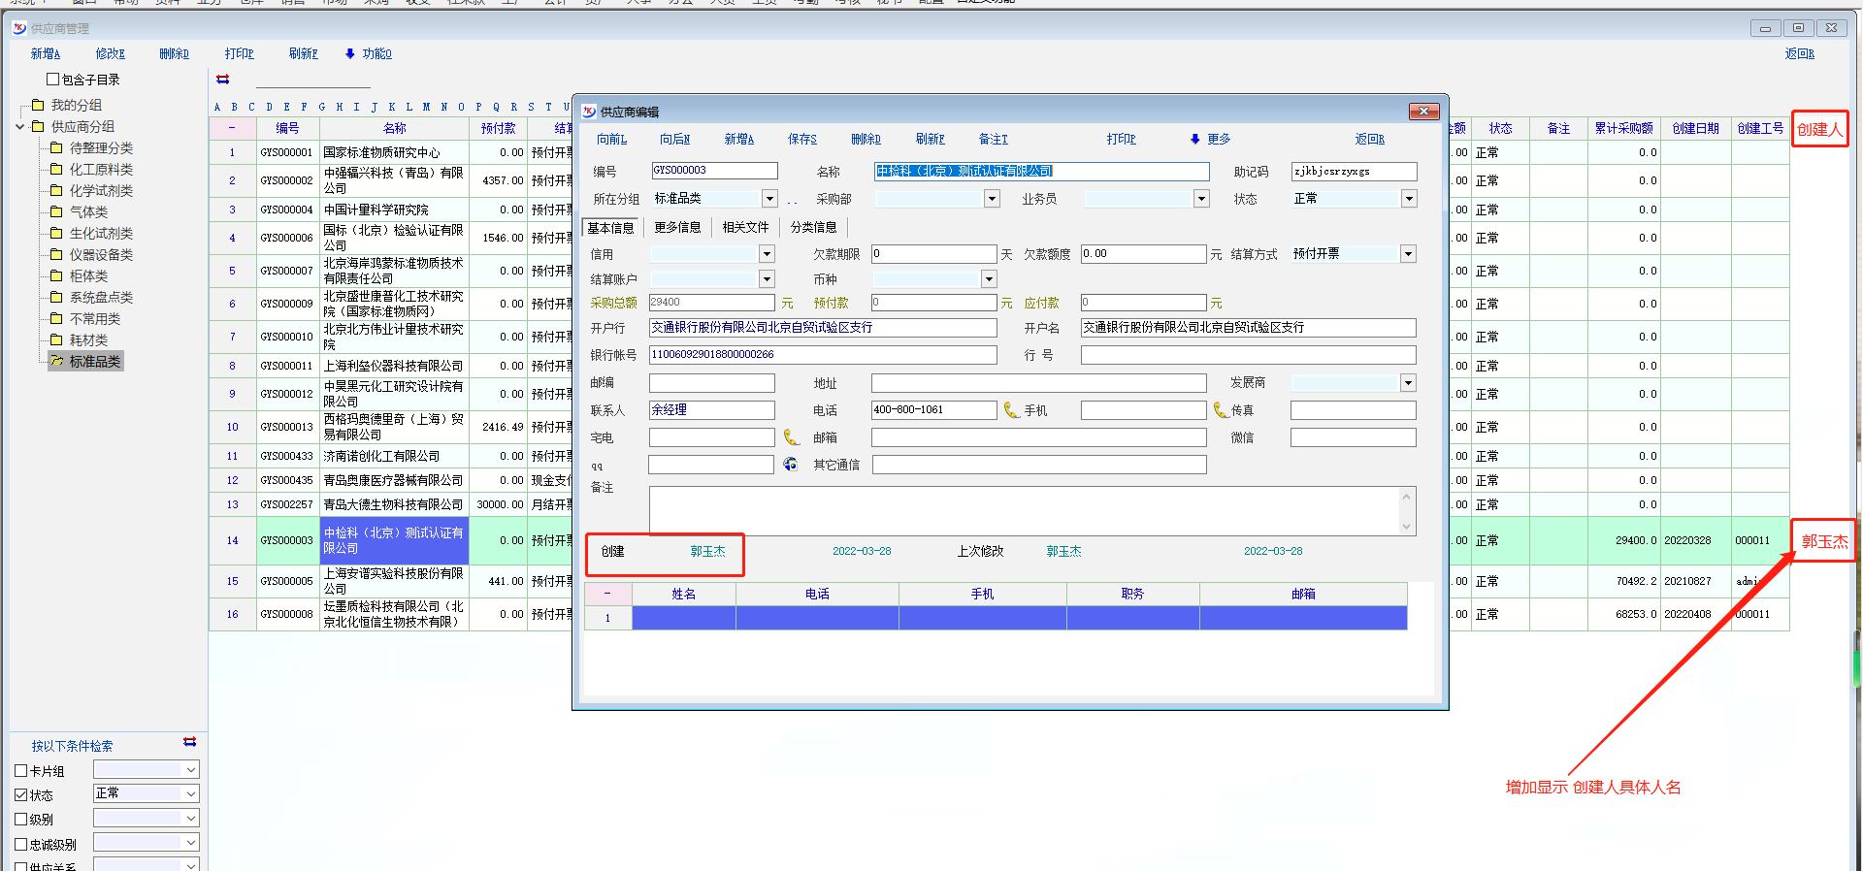Click the phone dial icon beside 电话 field

[x=1011, y=410]
